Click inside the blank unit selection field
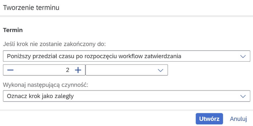The height and width of the screenshot is (126, 253). point(121,70)
